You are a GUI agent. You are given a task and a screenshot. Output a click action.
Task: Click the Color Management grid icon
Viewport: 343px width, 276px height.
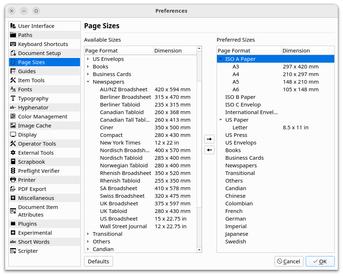pos(13,117)
